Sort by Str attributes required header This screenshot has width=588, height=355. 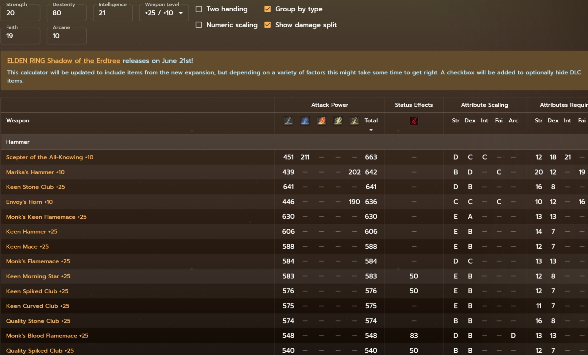539,121
